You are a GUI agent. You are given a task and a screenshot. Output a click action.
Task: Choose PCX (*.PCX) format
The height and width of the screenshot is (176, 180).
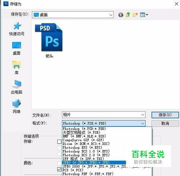coord(107,170)
